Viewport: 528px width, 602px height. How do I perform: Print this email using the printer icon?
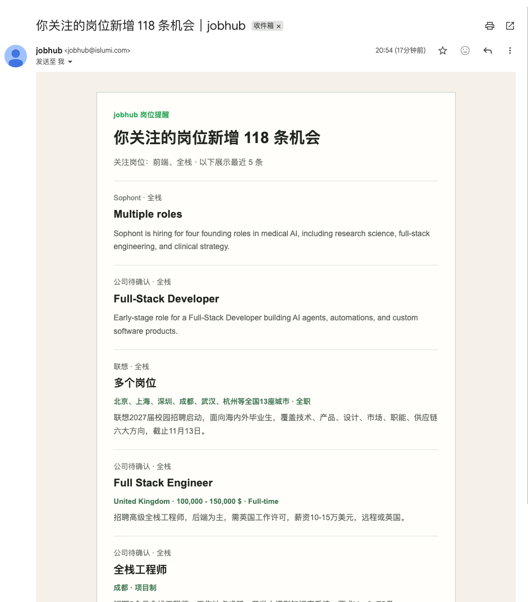click(x=490, y=26)
